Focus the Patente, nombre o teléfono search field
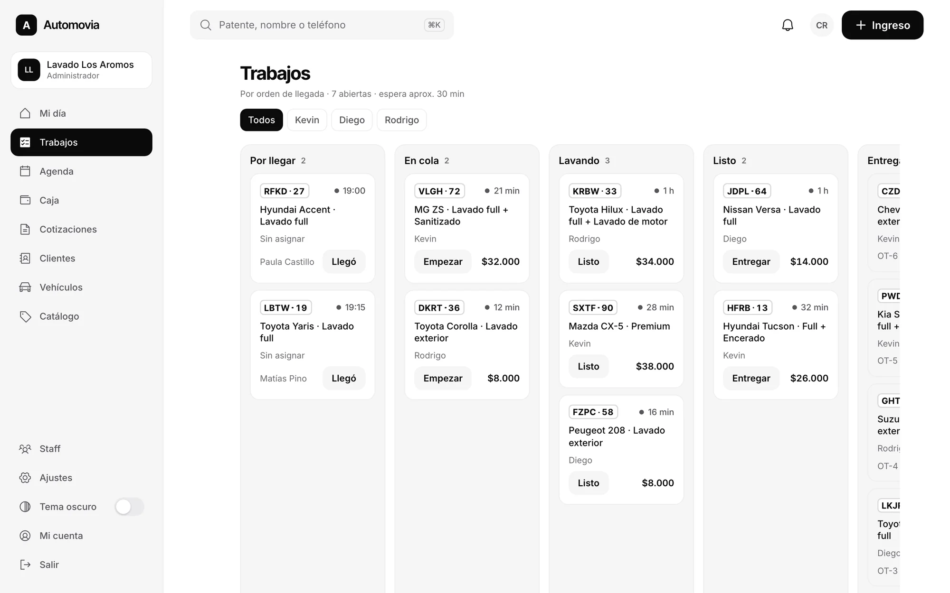Screen dimensions: 950x593 322,25
